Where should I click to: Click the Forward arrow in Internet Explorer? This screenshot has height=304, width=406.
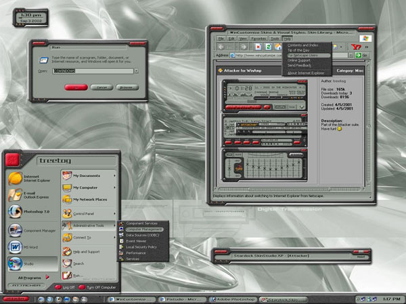click(x=244, y=47)
